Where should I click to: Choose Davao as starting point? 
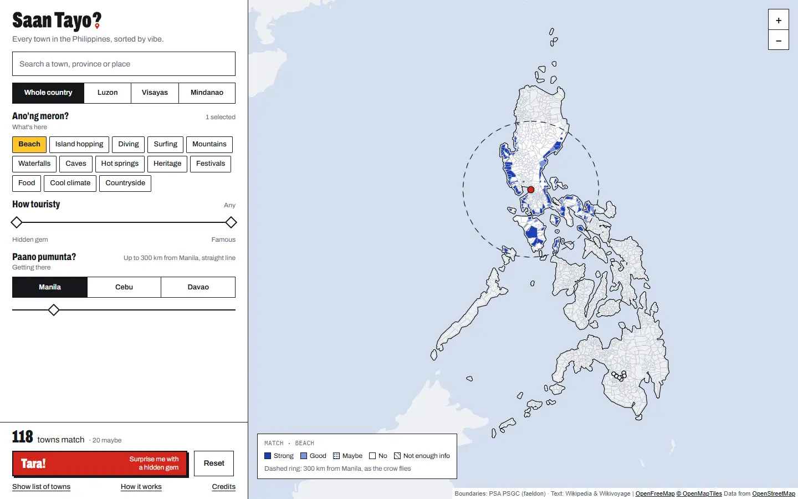coord(198,287)
